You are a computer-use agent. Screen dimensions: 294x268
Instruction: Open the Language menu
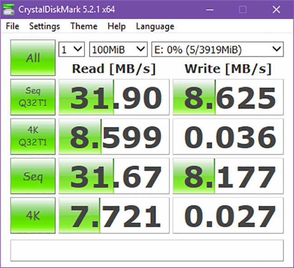155,26
